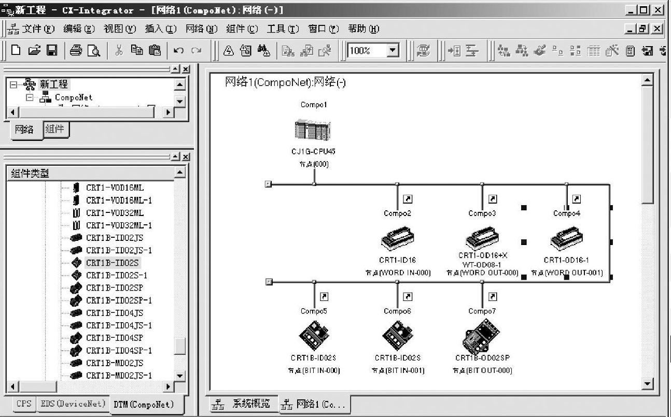Screen dimensions: 671x417
Task: Switch to the EDS(DeviceNet) tab
Action: point(73,404)
